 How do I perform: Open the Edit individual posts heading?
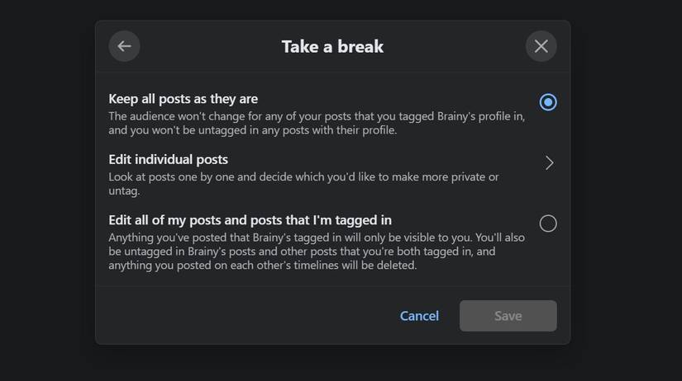(168, 159)
